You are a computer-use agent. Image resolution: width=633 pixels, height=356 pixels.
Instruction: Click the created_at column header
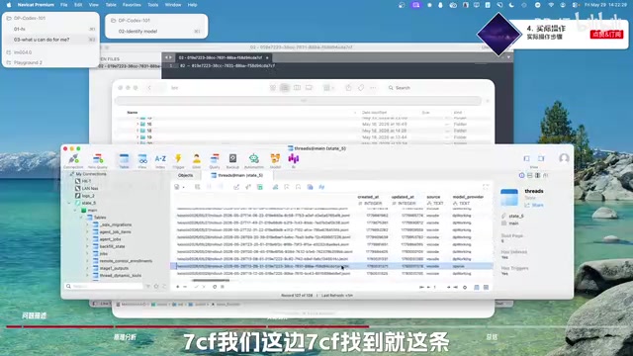pyautogui.click(x=368, y=197)
